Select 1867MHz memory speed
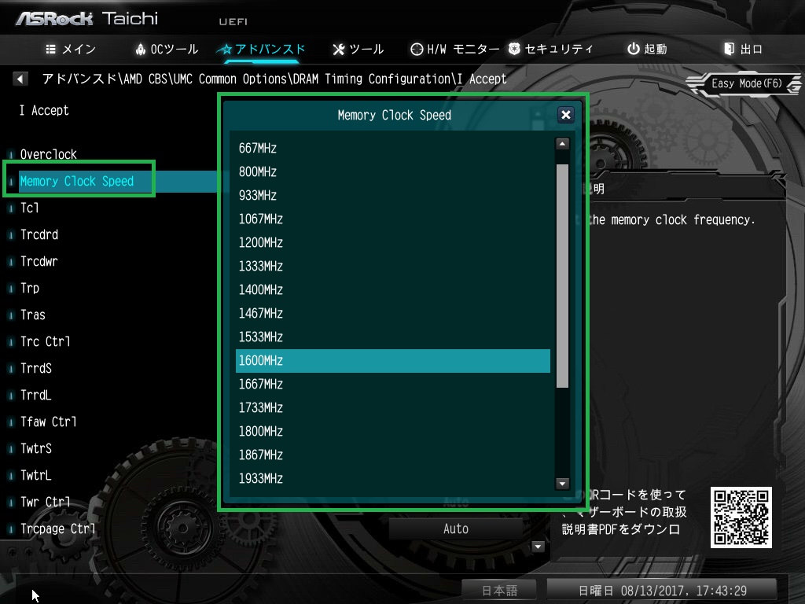 point(393,455)
